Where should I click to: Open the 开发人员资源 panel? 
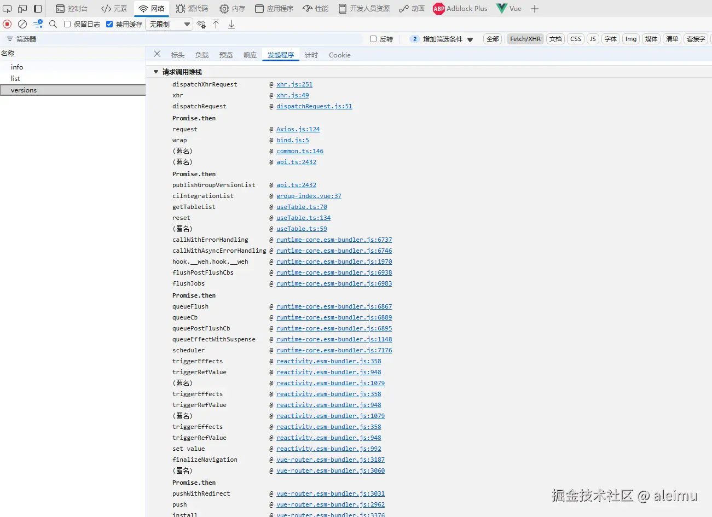pos(364,9)
